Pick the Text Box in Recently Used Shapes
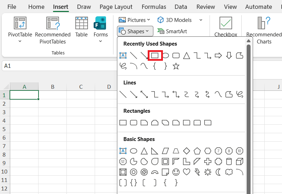282x194 pixels. click(x=123, y=55)
